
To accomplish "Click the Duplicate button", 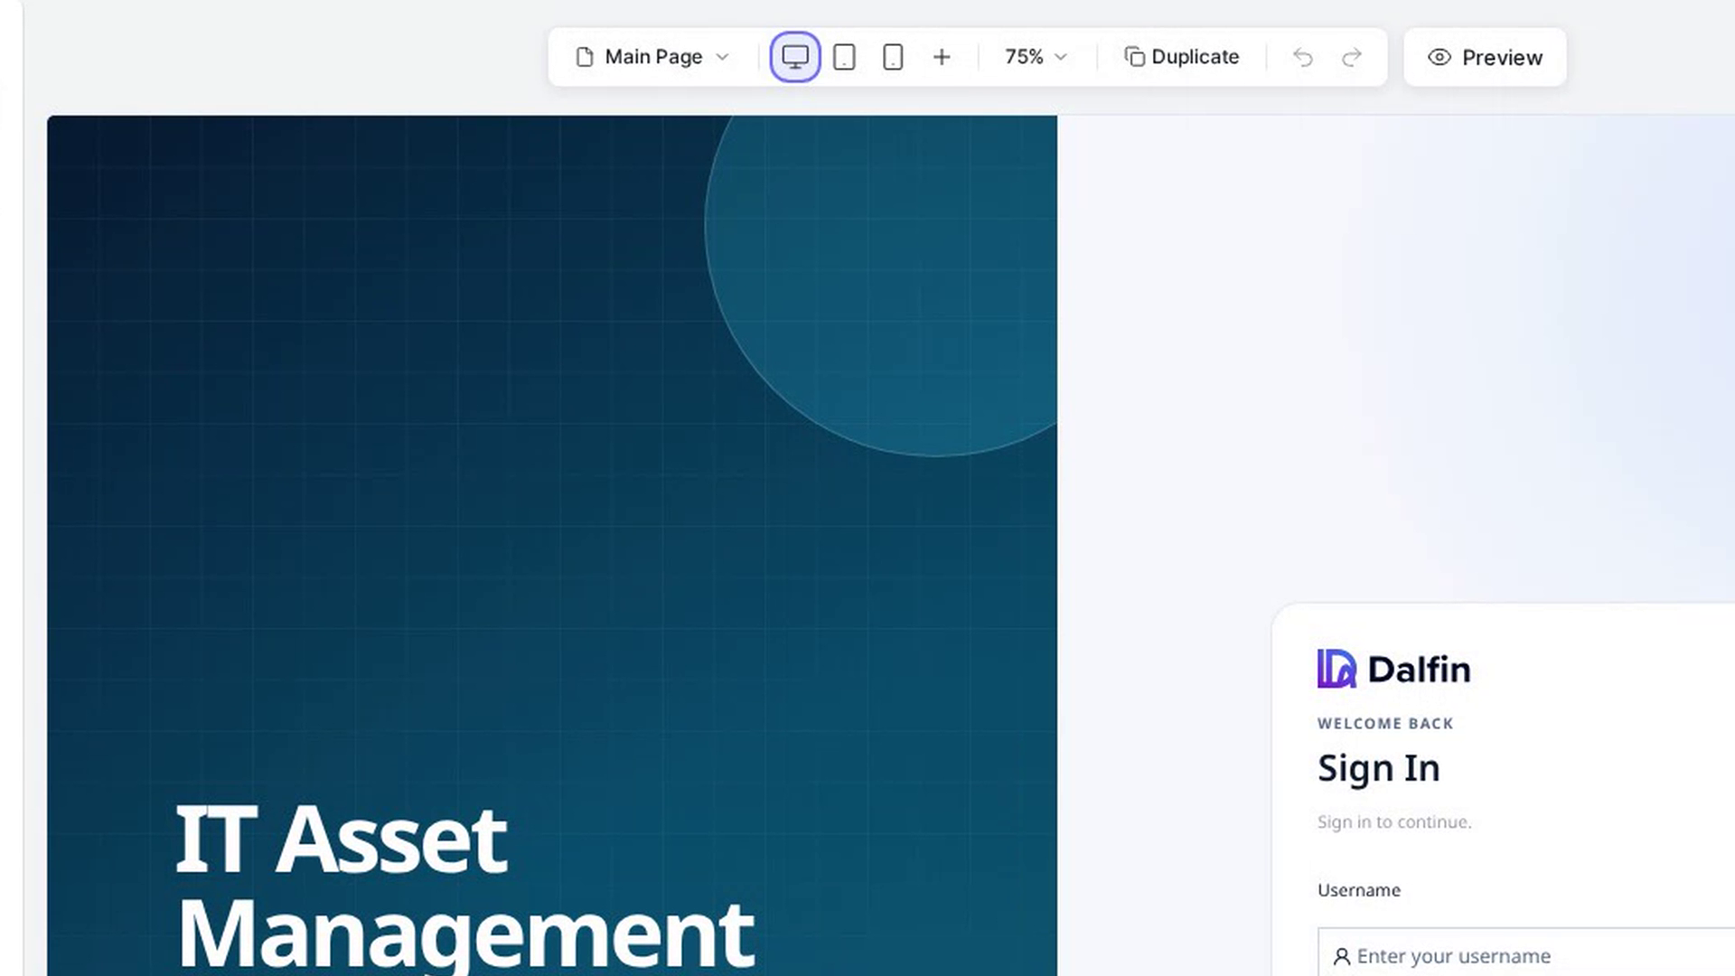I will 1182,57.
